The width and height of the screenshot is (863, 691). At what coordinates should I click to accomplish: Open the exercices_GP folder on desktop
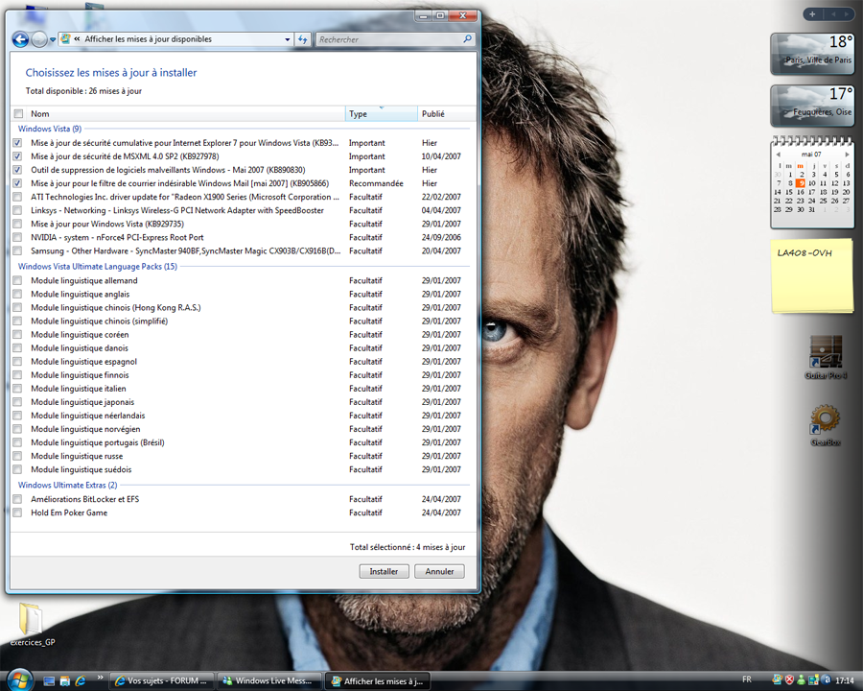point(32,621)
